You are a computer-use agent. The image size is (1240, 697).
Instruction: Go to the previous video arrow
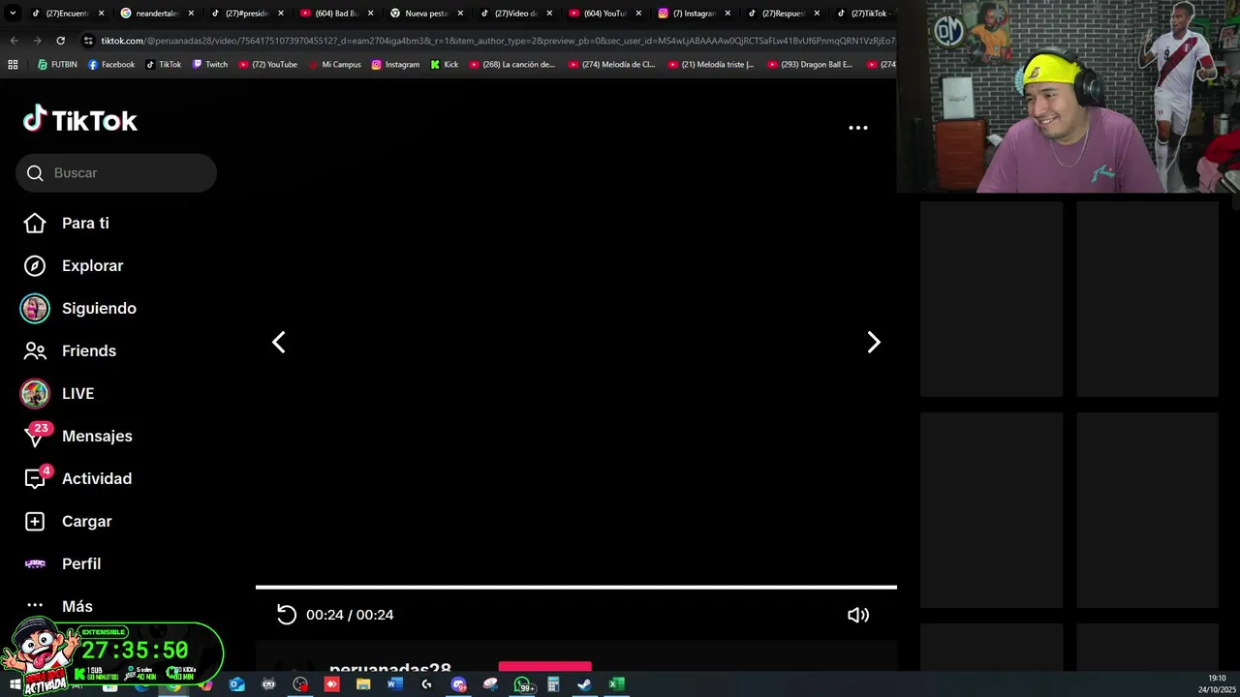pos(279,342)
